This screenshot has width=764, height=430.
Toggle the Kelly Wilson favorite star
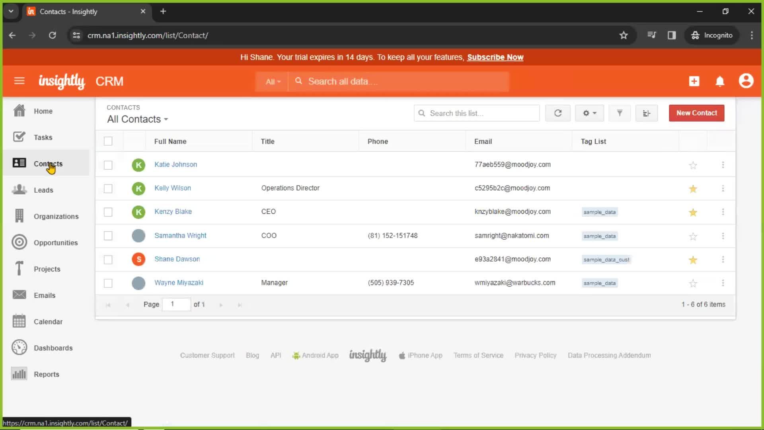click(694, 188)
